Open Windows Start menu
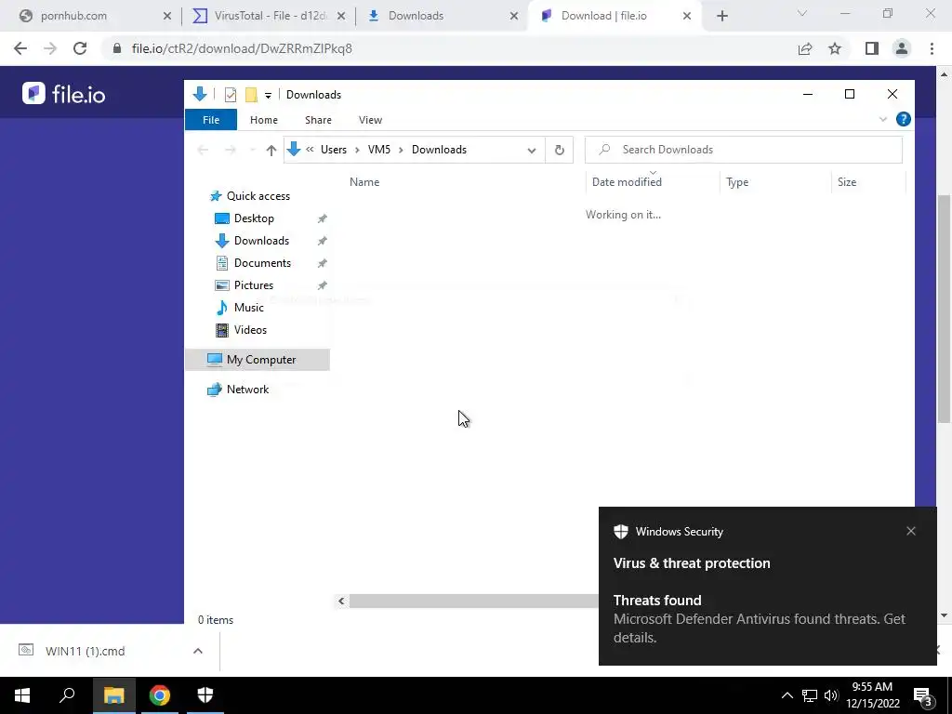Viewport: 952px width, 714px height. pos(22,695)
